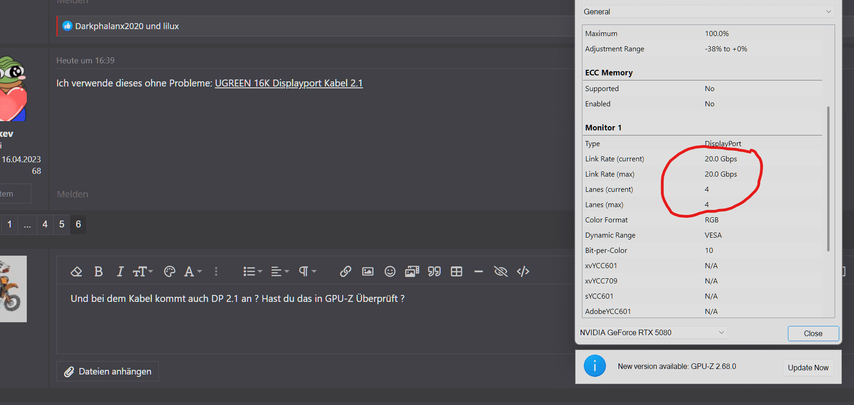Select current page 6 in pagination

pyautogui.click(x=78, y=224)
